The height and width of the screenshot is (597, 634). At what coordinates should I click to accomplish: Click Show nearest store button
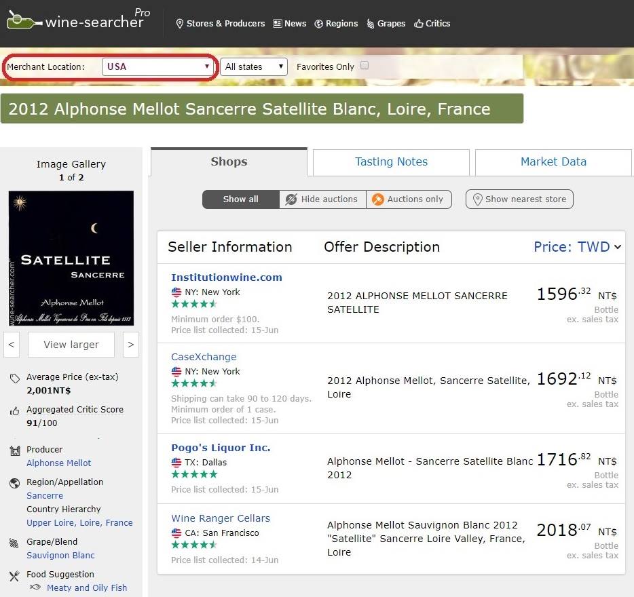(519, 199)
